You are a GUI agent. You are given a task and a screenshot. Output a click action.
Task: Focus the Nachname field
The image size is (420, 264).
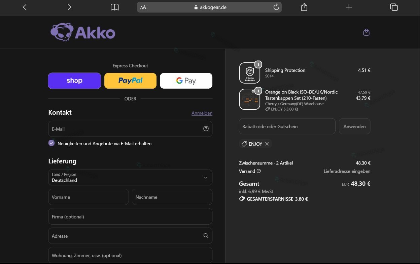pos(172,197)
